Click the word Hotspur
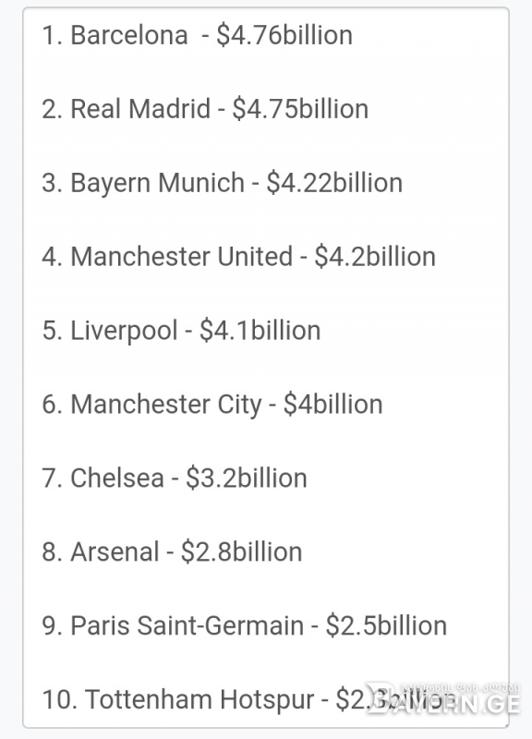 [x=267, y=701]
